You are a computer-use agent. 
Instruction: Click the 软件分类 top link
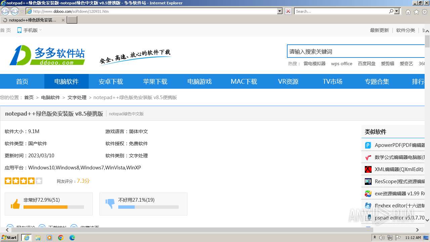pyautogui.click(x=405, y=30)
